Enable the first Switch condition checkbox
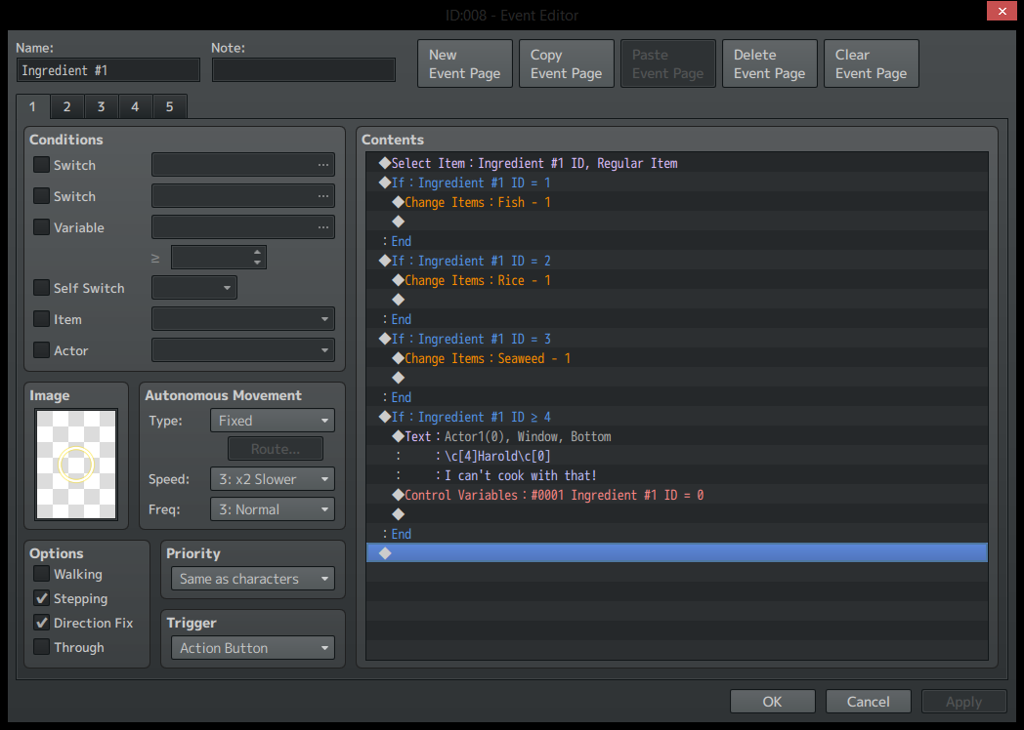This screenshot has width=1024, height=730. click(x=41, y=164)
